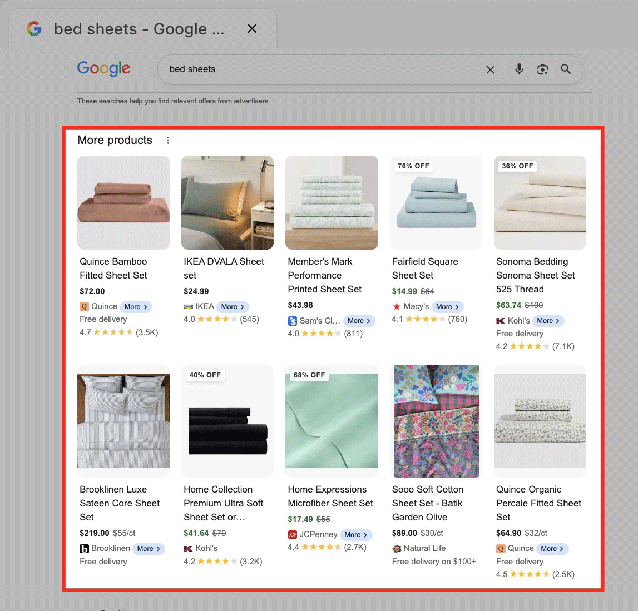Click Quince Bamboo Fitted Sheet Set title
This screenshot has height=611, width=638.
(113, 269)
